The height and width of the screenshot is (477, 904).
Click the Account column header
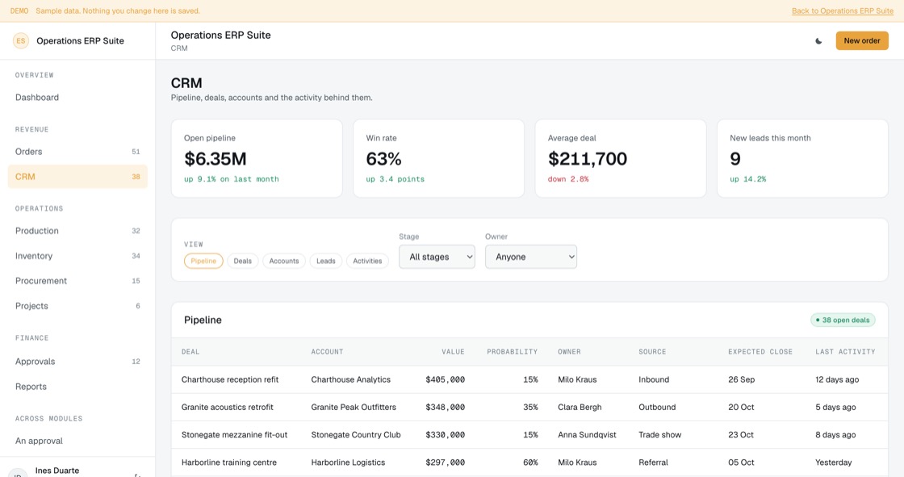coord(327,352)
